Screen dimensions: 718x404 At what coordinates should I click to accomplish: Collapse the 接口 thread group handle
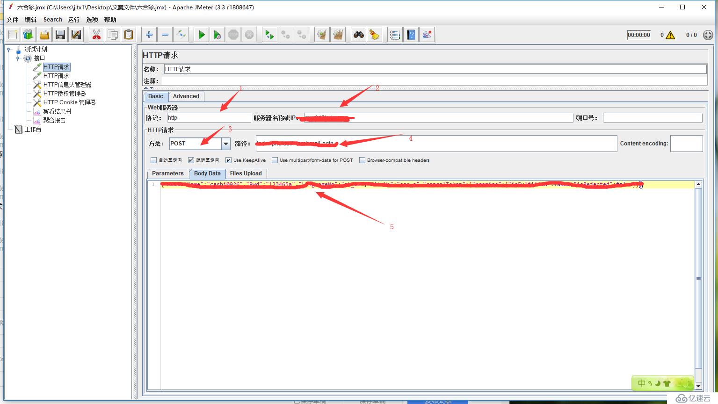click(x=18, y=58)
